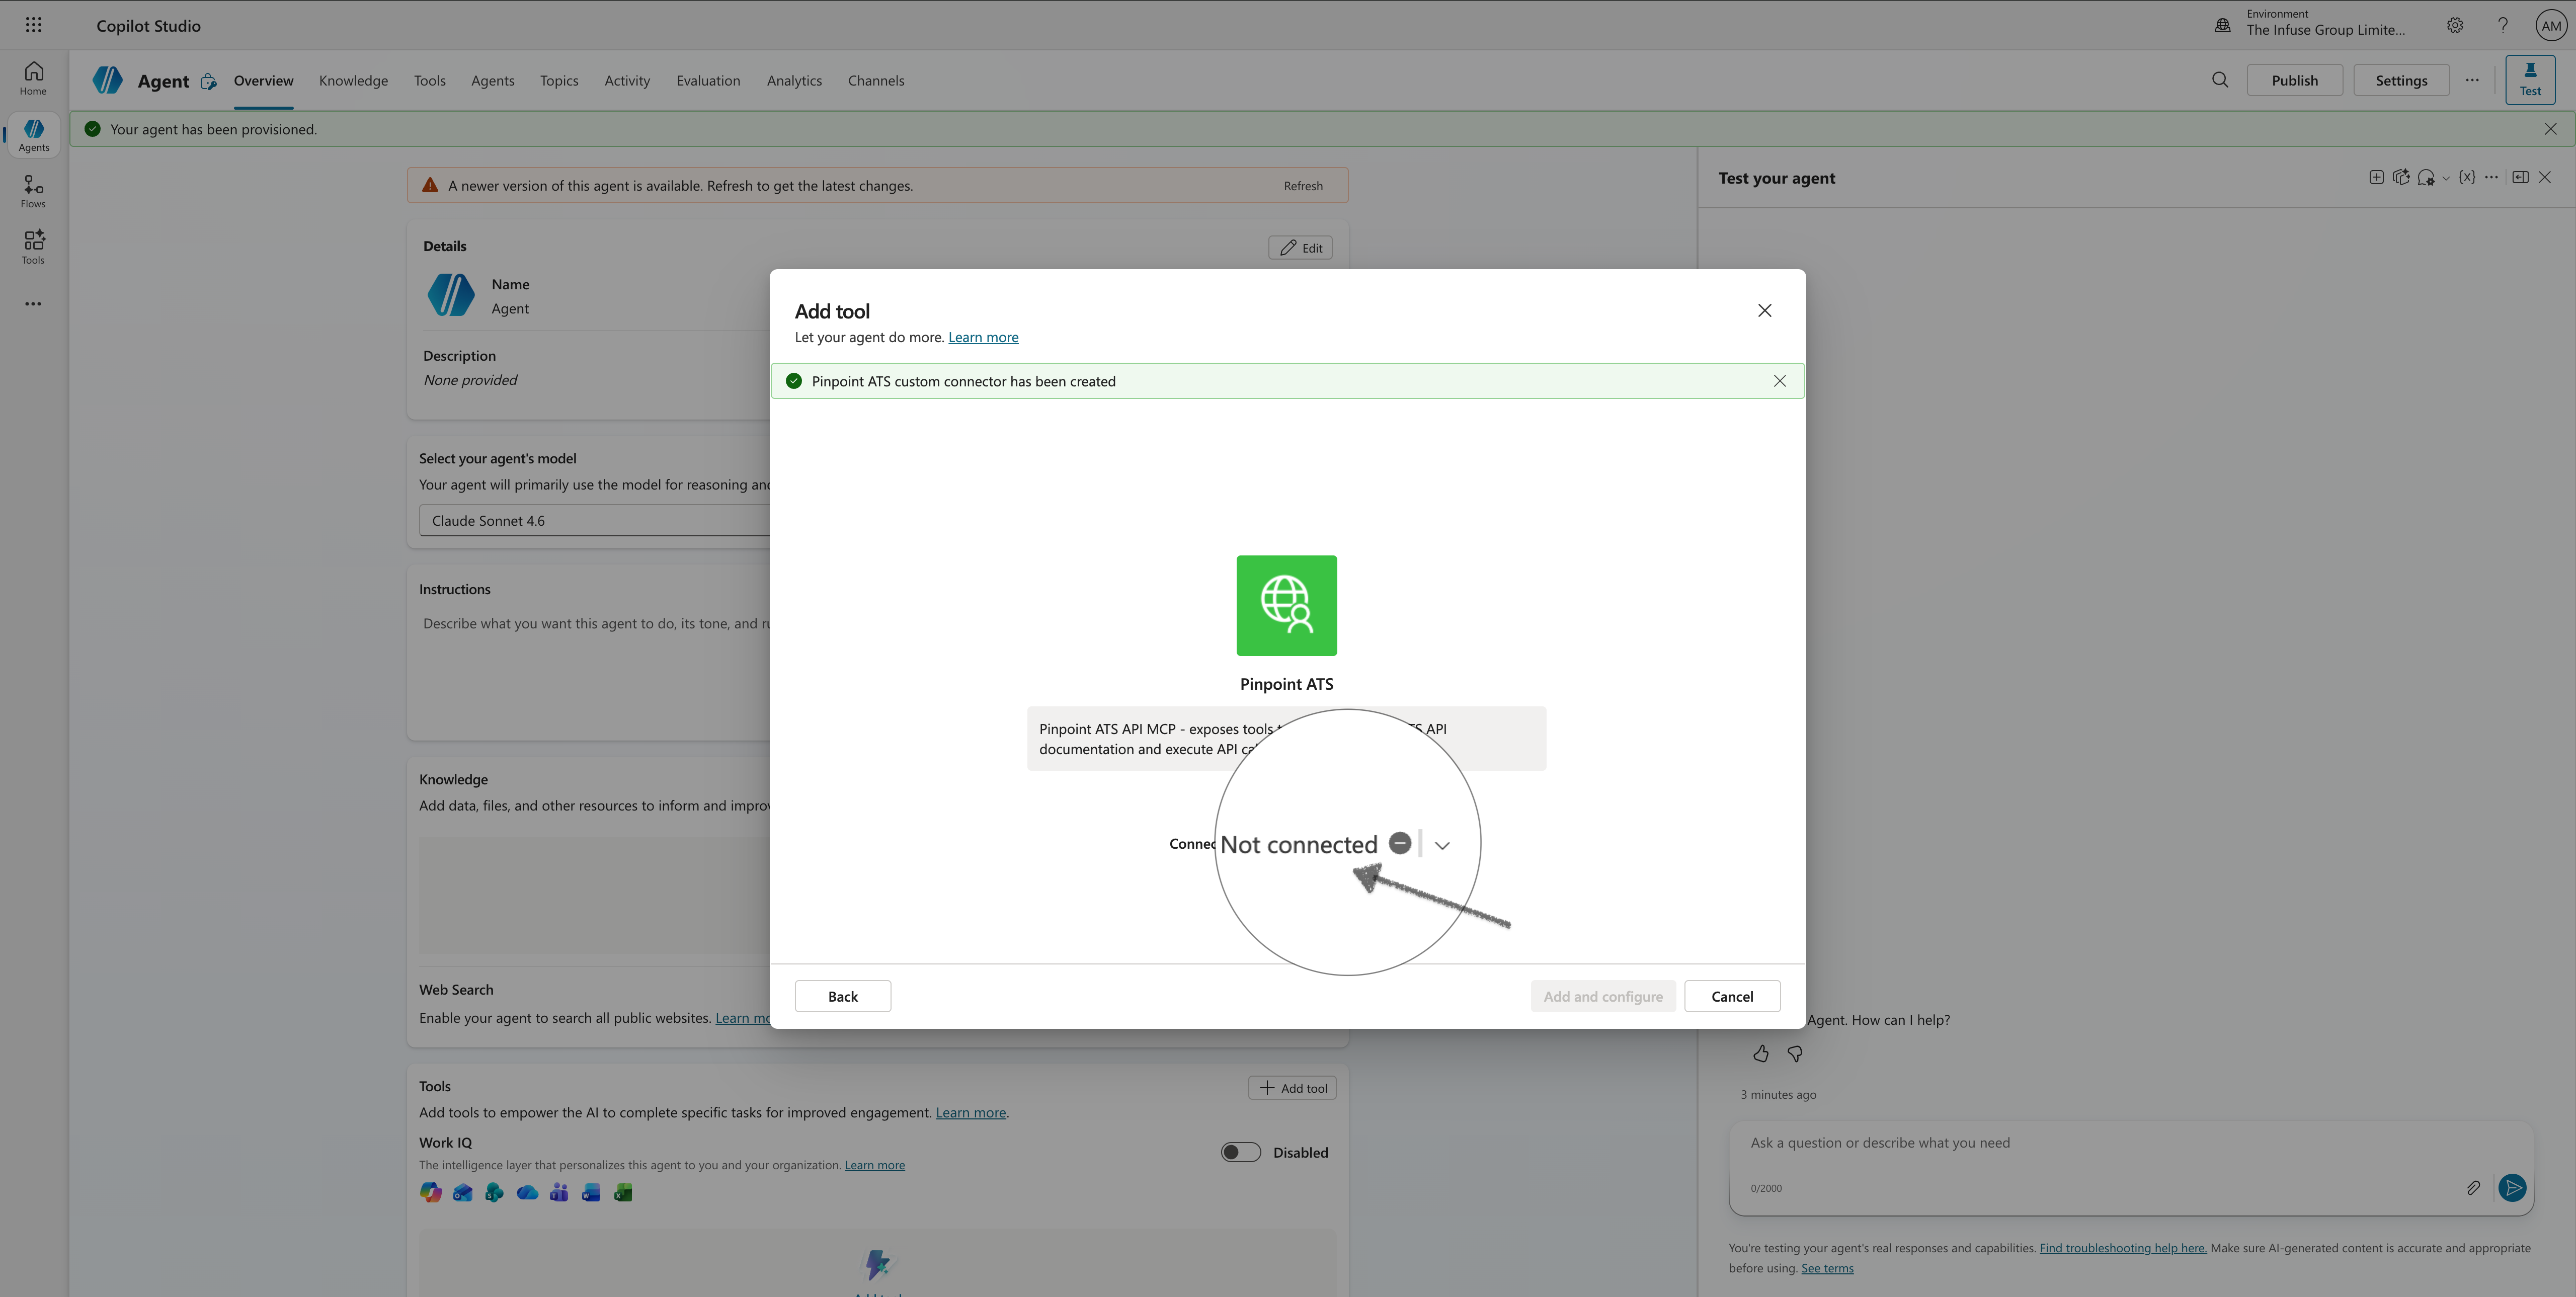Open chat settings icon in test pane
This screenshot has width=2576, height=1297.
coord(2425,178)
